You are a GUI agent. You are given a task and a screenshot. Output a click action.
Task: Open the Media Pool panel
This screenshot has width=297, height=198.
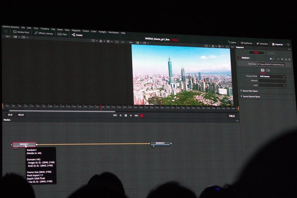point(21,32)
